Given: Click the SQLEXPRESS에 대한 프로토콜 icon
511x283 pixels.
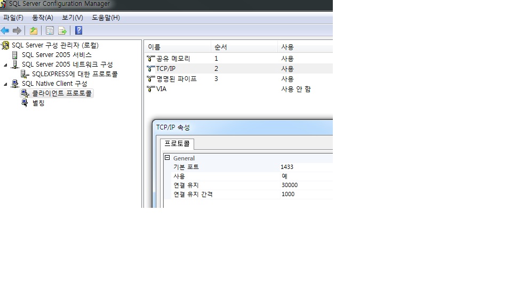Looking at the screenshot, I should point(25,74).
